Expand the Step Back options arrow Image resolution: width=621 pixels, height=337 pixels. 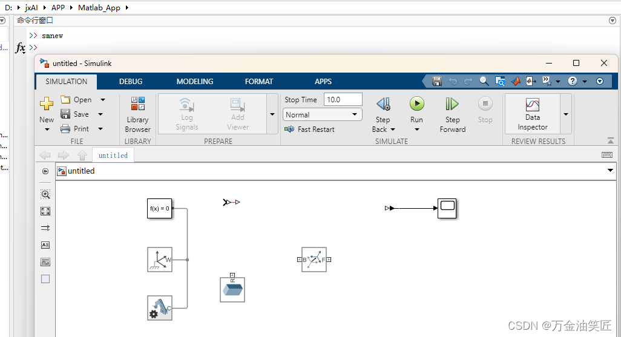(393, 129)
